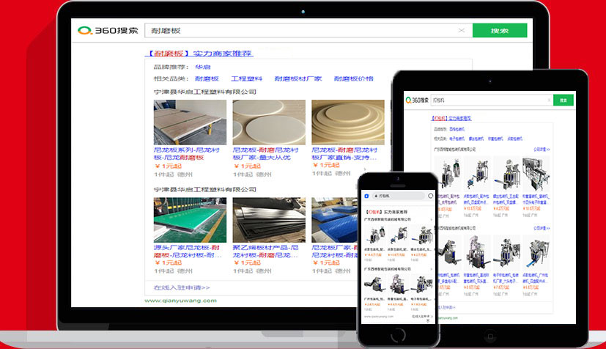The width and height of the screenshot is (606, 349).
Task: Open the green board product thumbnail
Action: pos(190,220)
